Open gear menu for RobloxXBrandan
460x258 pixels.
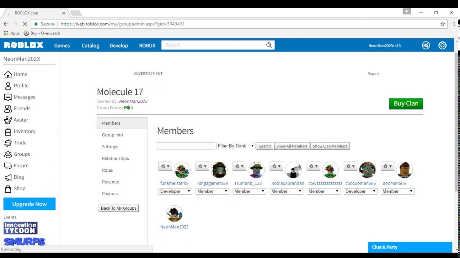tap(276, 166)
